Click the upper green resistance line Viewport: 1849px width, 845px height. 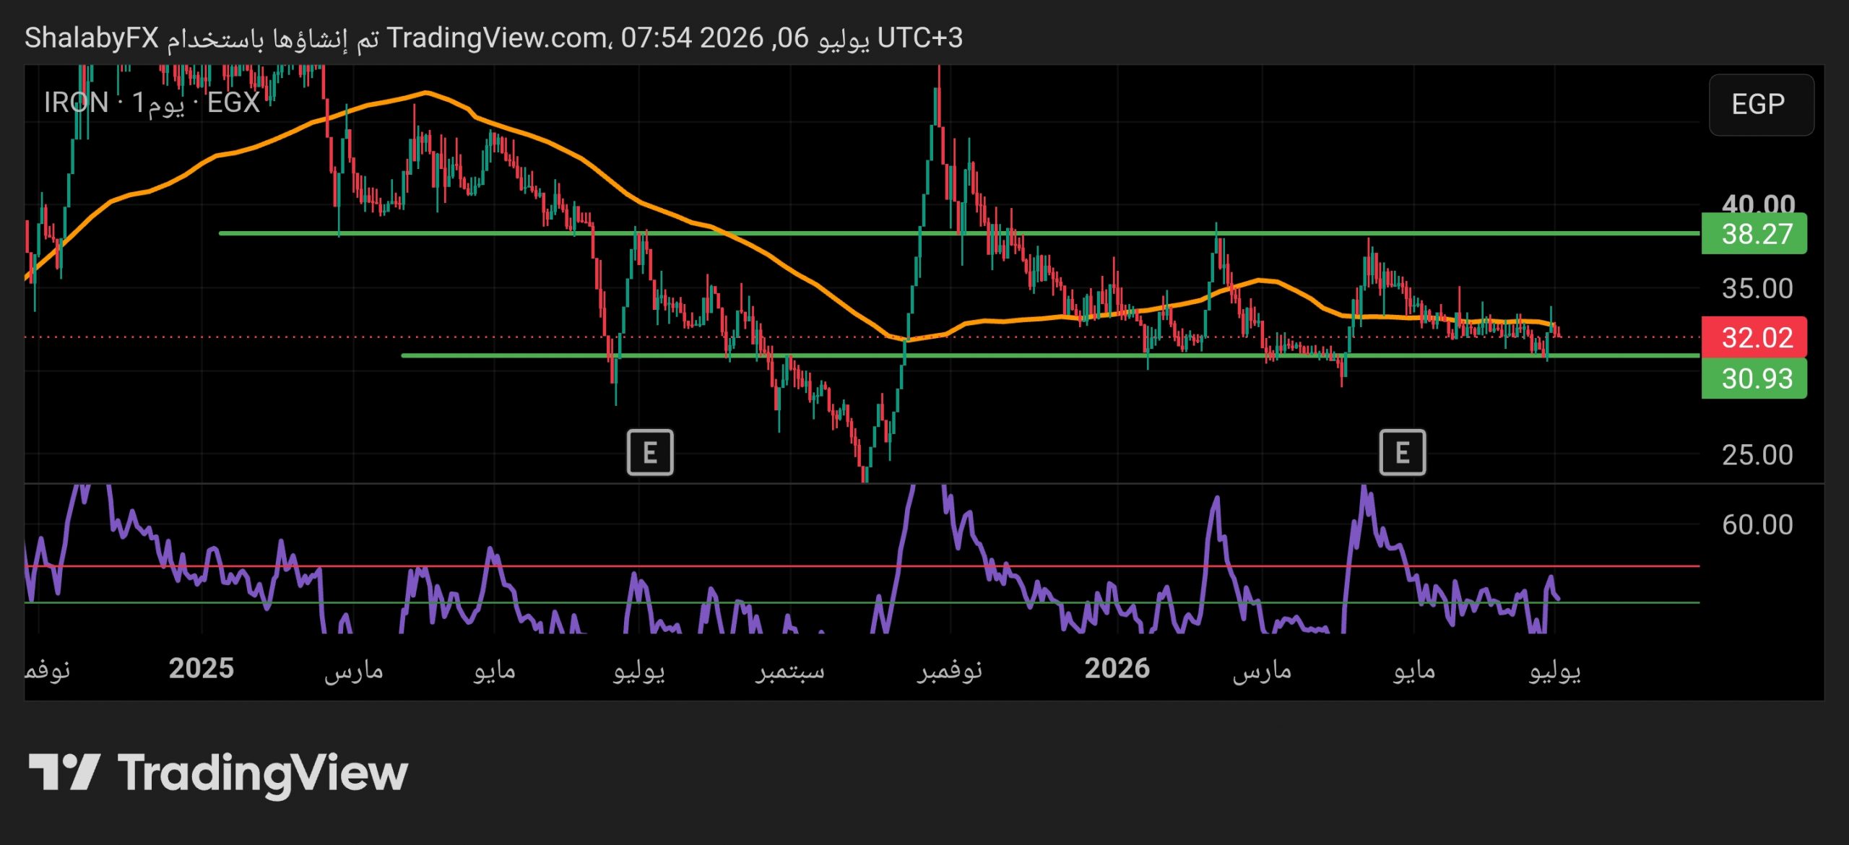pos(959,233)
